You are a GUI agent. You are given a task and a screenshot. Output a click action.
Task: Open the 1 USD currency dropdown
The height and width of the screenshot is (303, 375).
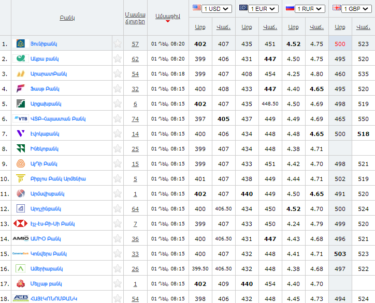pos(217,9)
